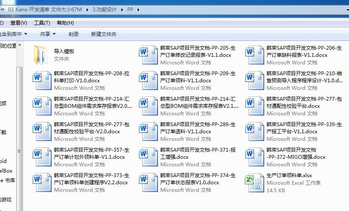This screenshot has width=349, height=211.
Task: Expand hidden breadcrumb path chevron
Action: coord(3,10)
